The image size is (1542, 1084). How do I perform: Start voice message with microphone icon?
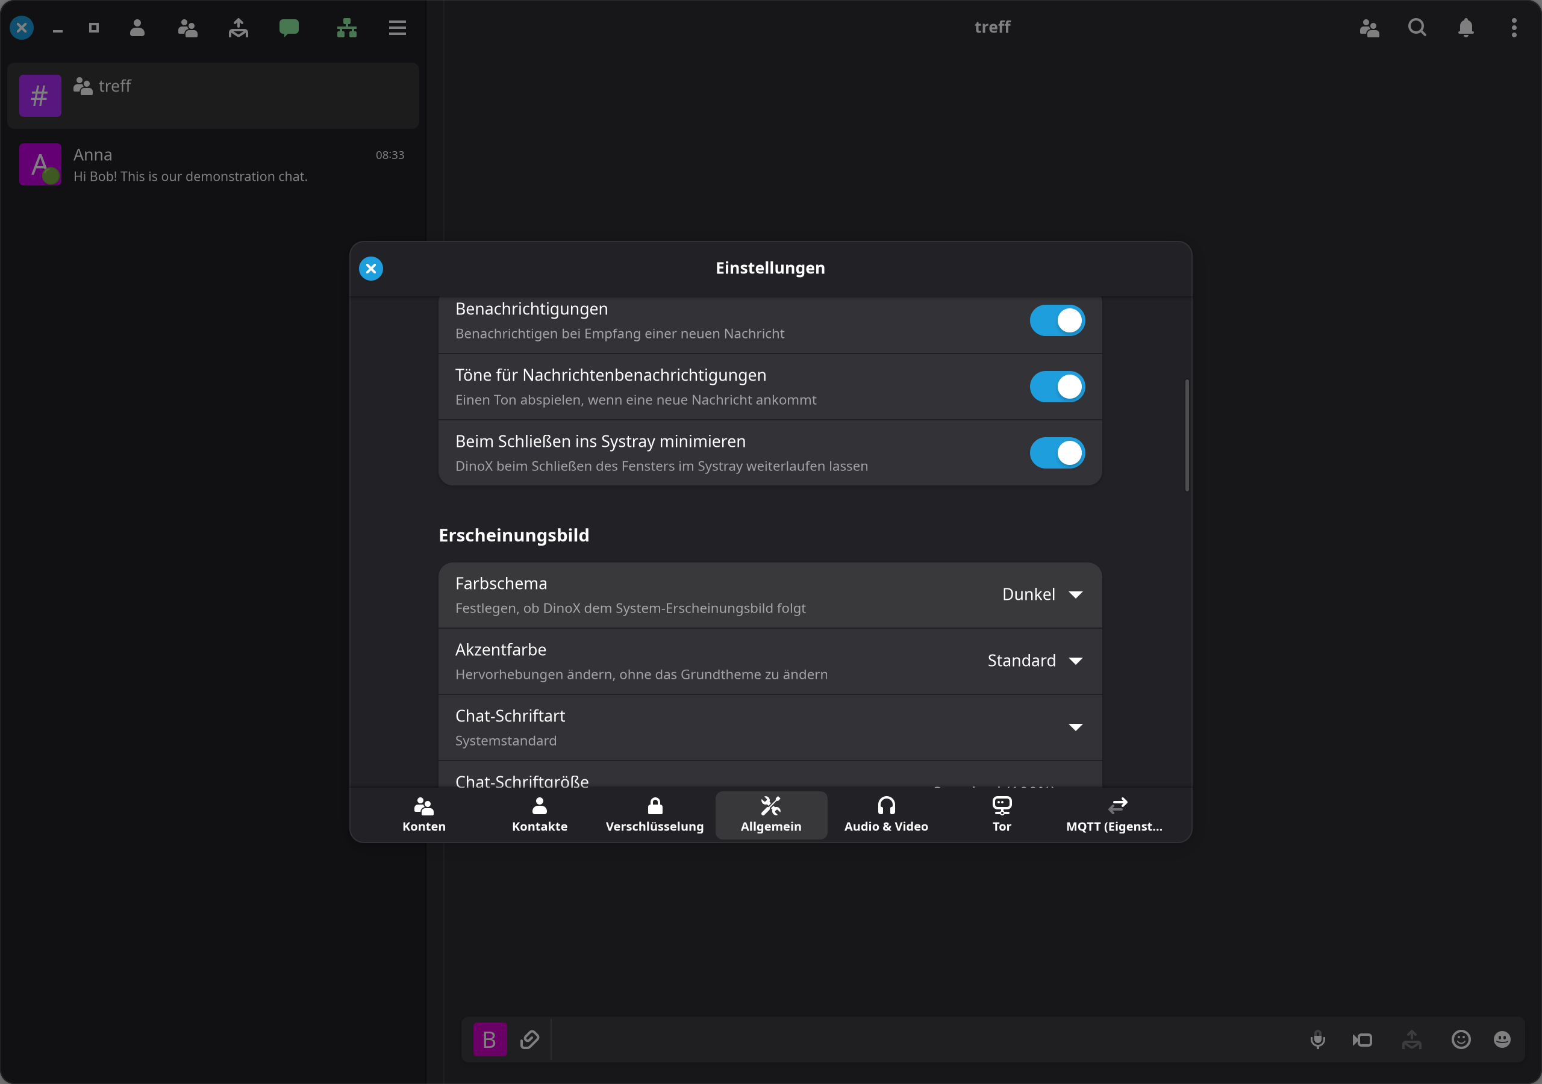[x=1318, y=1039]
